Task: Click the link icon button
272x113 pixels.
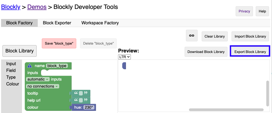Action: click(x=192, y=36)
